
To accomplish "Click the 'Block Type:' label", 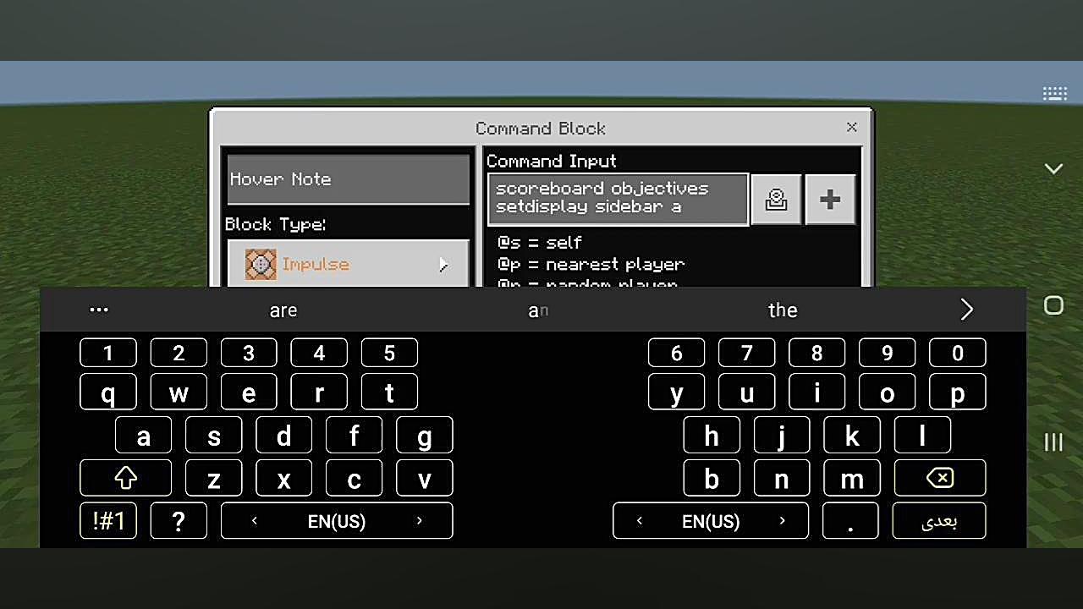I will (276, 224).
